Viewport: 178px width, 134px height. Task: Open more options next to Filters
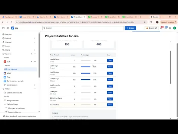[35, 89]
